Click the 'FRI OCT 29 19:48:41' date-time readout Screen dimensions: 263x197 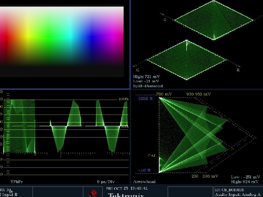127,188
